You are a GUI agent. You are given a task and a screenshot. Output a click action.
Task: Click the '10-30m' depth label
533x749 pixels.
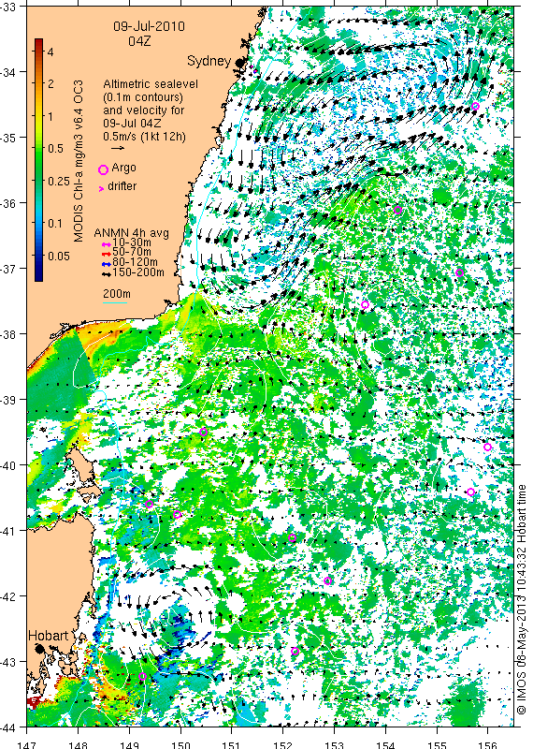(132, 242)
